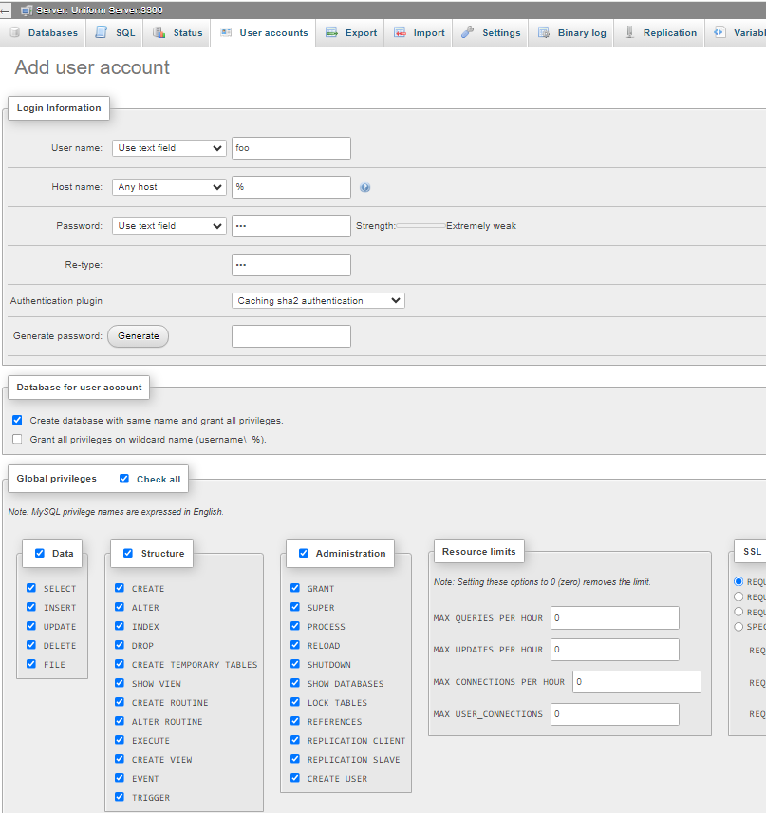
Task: Click the Status tab icon
Action: (159, 32)
